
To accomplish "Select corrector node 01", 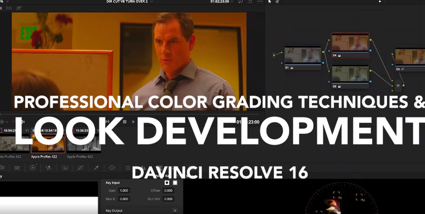I will coord(303,58).
